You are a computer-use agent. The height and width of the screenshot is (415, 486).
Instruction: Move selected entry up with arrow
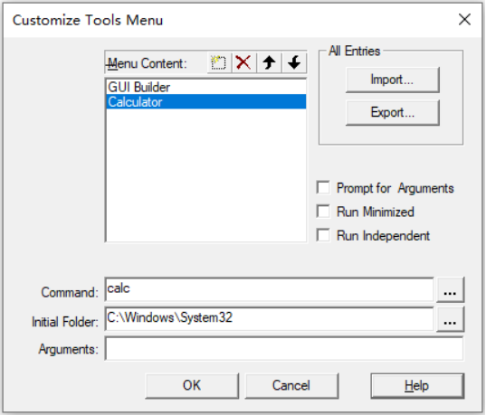click(x=269, y=63)
